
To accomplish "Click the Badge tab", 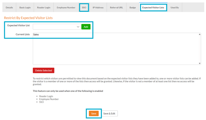I will [x=133, y=7].
